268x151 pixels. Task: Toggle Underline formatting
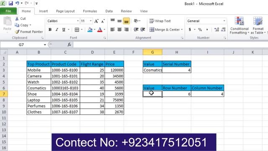64,30
